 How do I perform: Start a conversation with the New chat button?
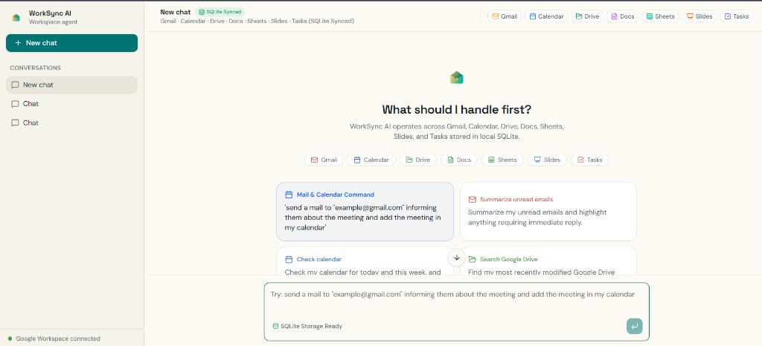tap(71, 42)
